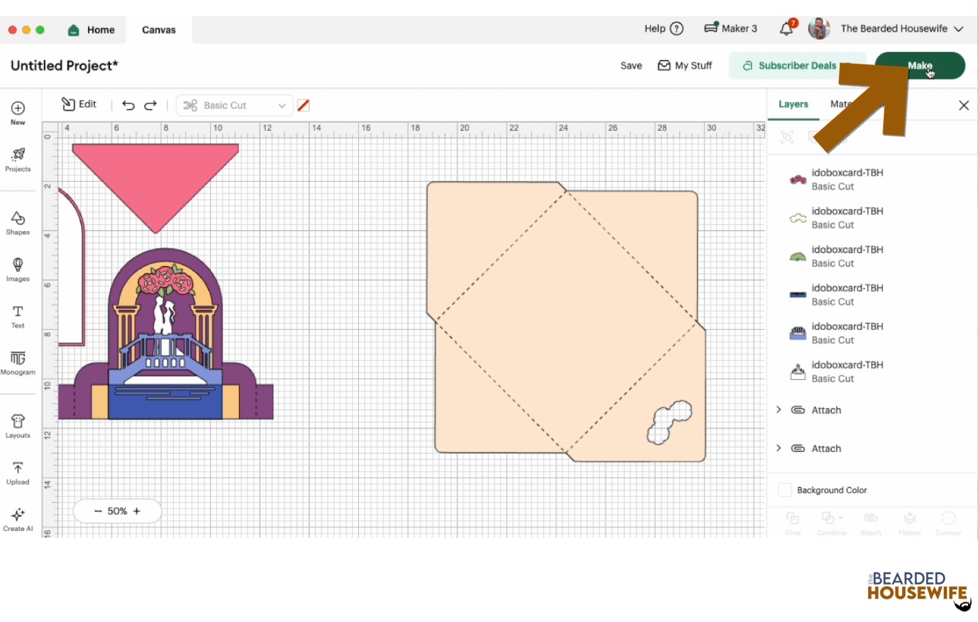Click Save in the header
Viewport: 978px width, 622px height.
631,65
